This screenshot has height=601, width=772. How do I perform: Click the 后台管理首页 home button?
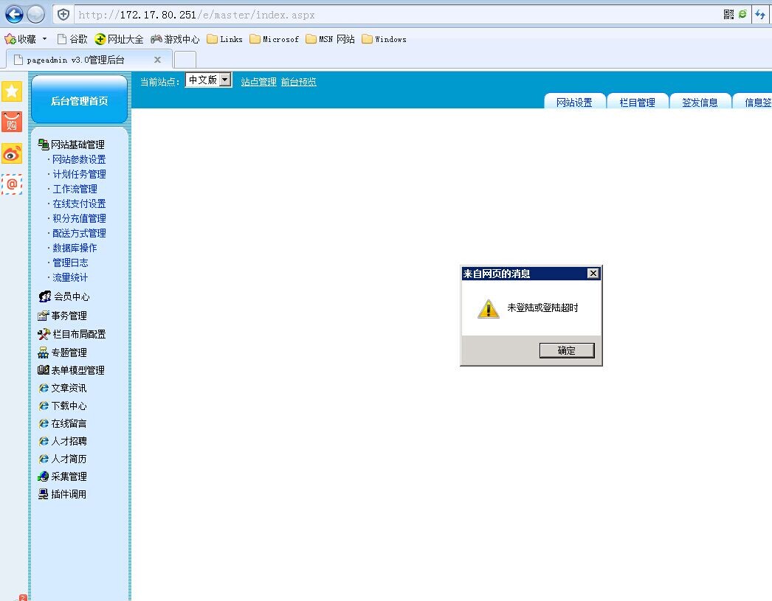point(79,101)
